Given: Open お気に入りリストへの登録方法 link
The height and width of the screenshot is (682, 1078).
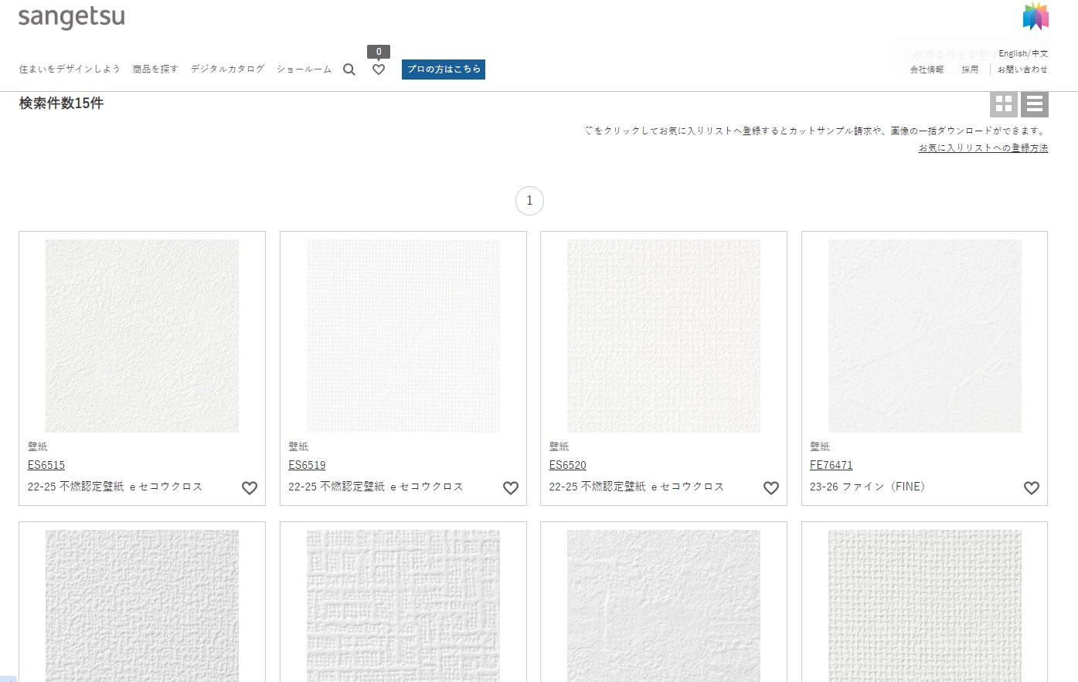Looking at the screenshot, I should pyautogui.click(x=983, y=148).
